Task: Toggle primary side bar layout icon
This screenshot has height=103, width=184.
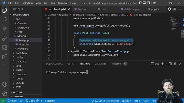Action: pyautogui.click(x=140, y=3)
